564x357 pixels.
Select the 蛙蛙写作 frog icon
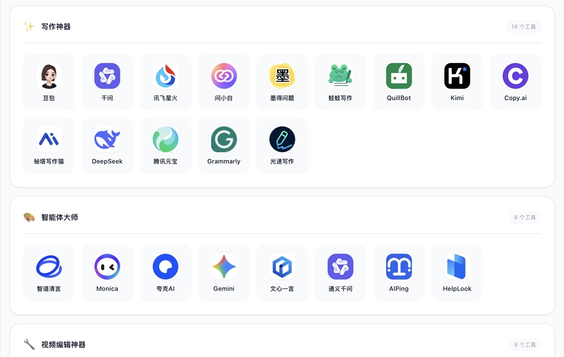coord(341,76)
